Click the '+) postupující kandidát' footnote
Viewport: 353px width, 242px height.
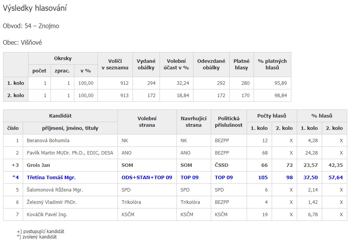click(x=40, y=232)
